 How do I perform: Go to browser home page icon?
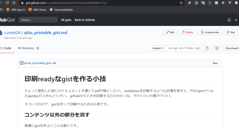coord(14,3)
